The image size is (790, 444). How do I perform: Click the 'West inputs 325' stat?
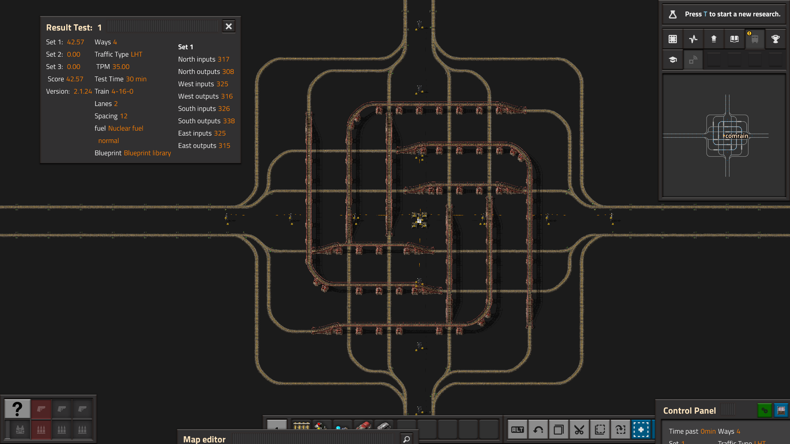coord(203,84)
